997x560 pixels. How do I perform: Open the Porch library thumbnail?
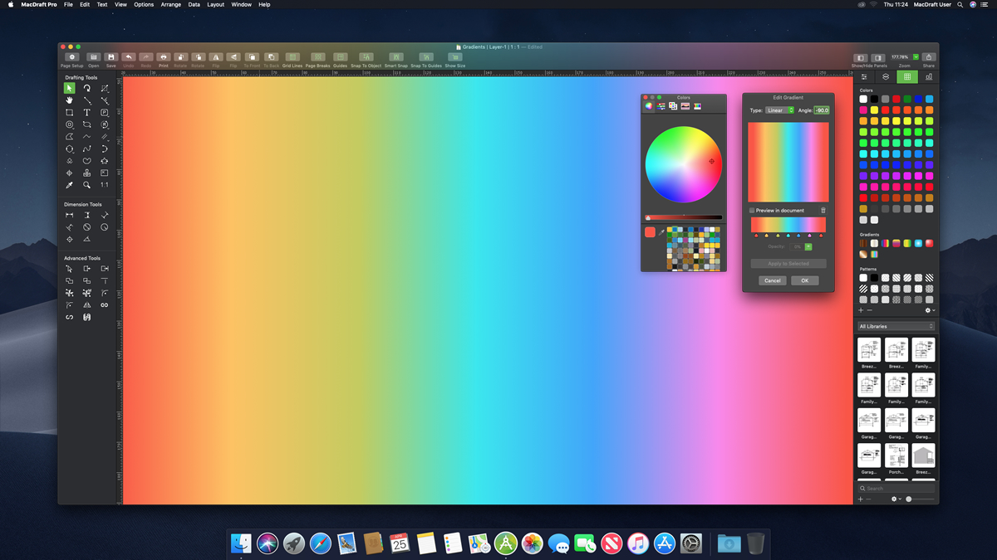pyautogui.click(x=896, y=457)
